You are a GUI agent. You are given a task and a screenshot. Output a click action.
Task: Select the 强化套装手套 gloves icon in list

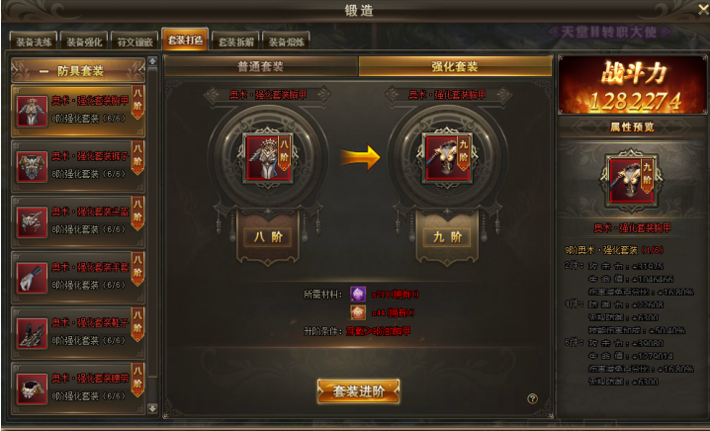coord(32,278)
